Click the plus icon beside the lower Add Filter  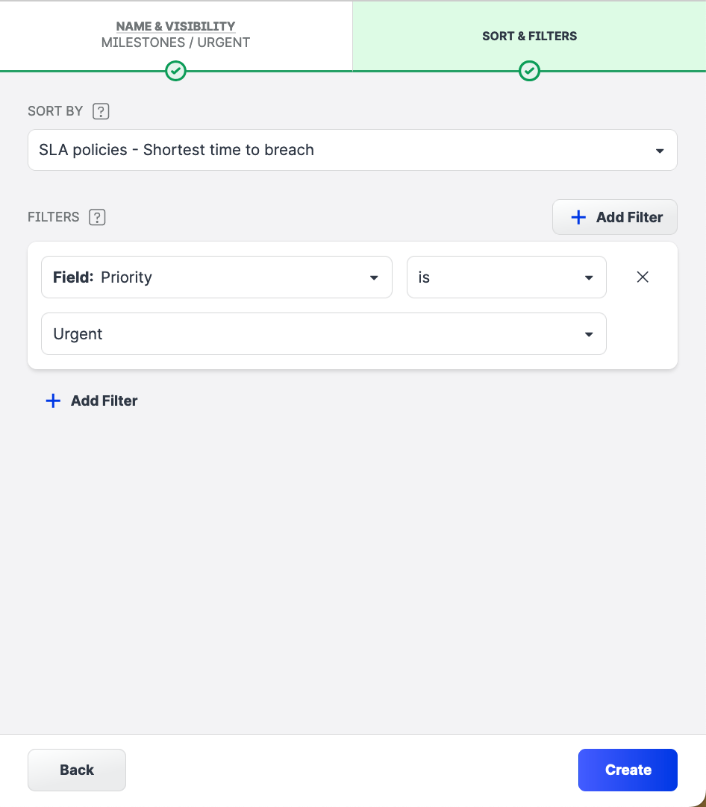[x=53, y=401]
